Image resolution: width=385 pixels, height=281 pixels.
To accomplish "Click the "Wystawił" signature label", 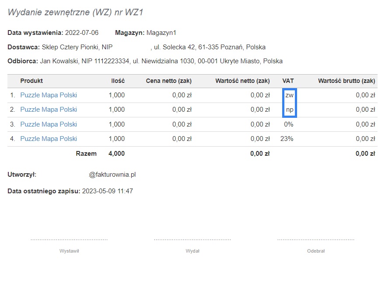I will pyautogui.click(x=69, y=251).
